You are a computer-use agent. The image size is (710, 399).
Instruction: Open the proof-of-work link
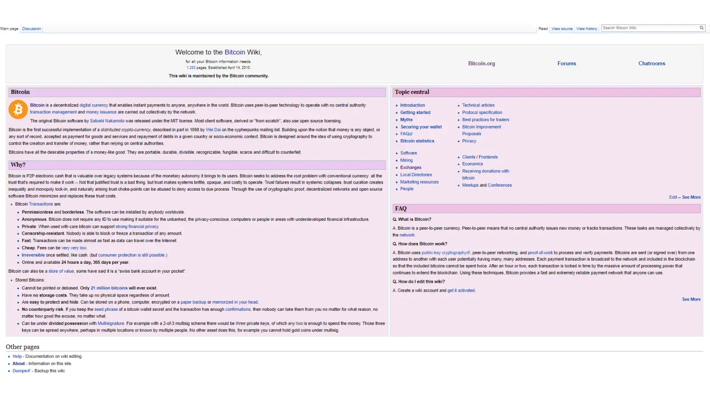[x=540, y=253]
